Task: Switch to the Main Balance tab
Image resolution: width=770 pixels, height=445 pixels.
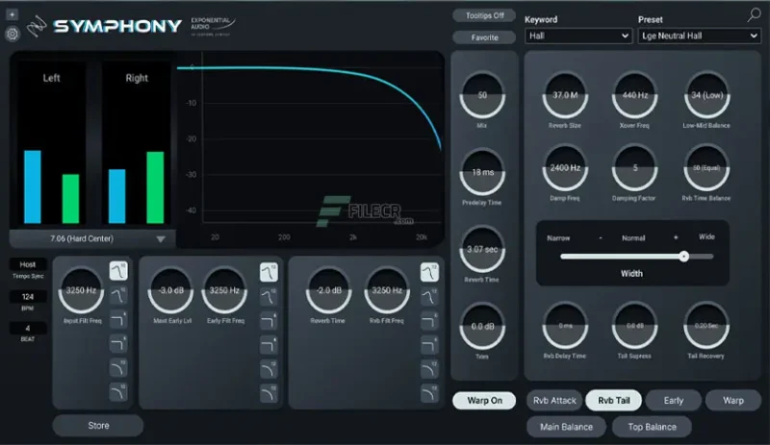Action: click(566, 427)
